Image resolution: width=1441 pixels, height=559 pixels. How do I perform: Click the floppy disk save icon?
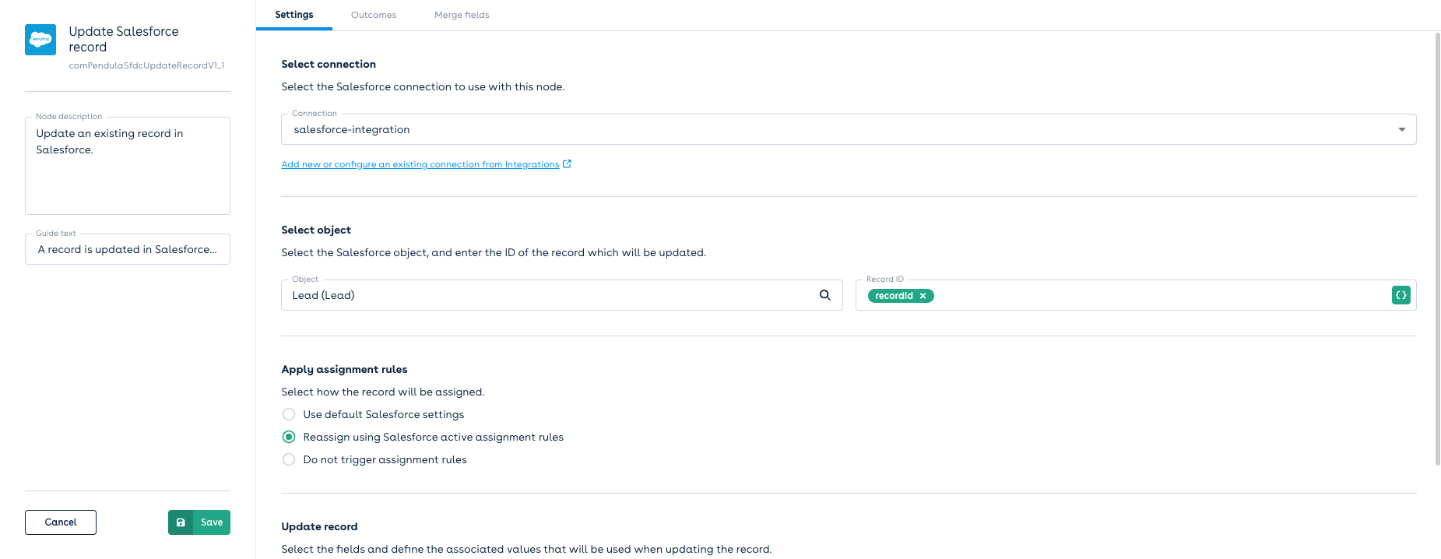181,522
